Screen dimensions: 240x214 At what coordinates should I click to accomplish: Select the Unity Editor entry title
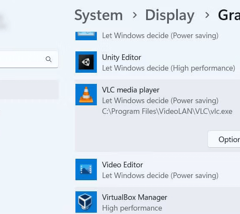coord(122,57)
